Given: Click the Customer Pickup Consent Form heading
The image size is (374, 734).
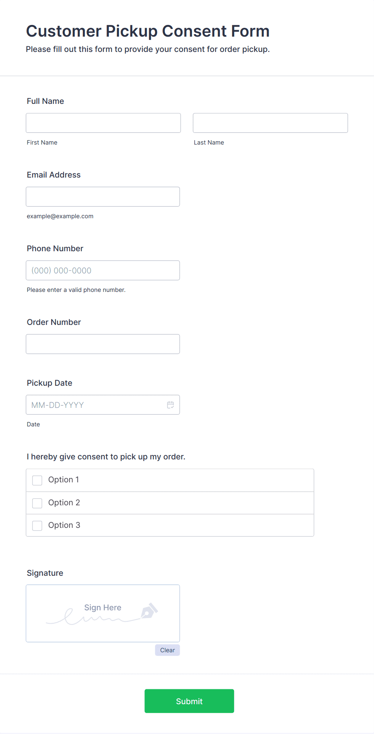Looking at the screenshot, I should coord(148,31).
